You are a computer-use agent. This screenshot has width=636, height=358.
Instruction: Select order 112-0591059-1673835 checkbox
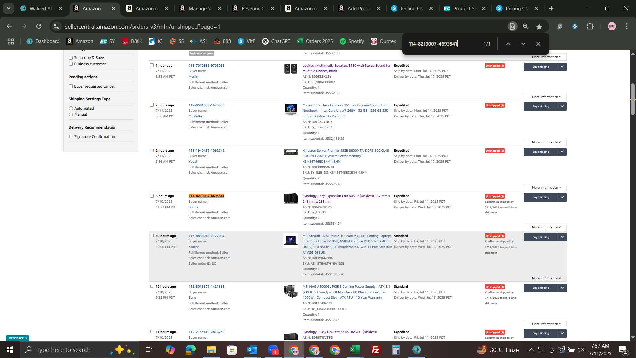coord(152,105)
